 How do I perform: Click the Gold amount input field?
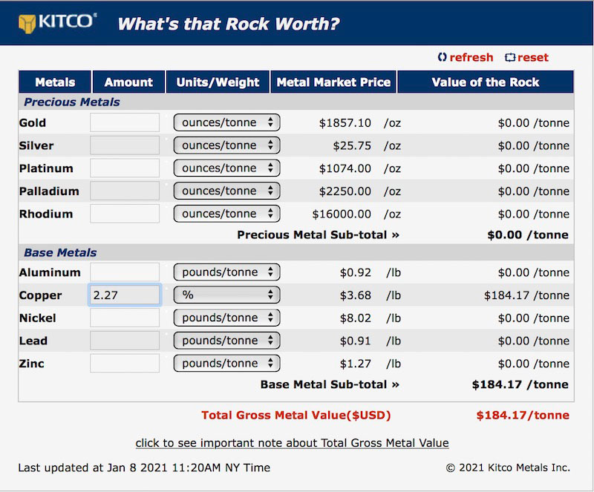coord(125,122)
